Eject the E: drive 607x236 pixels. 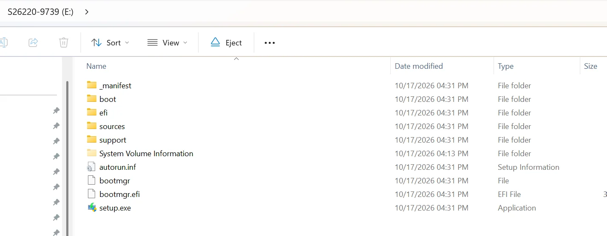tap(226, 42)
